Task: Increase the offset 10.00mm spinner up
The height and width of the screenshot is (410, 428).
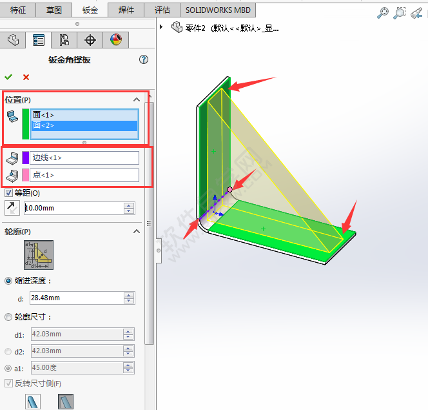Action: pyautogui.click(x=129, y=205)
